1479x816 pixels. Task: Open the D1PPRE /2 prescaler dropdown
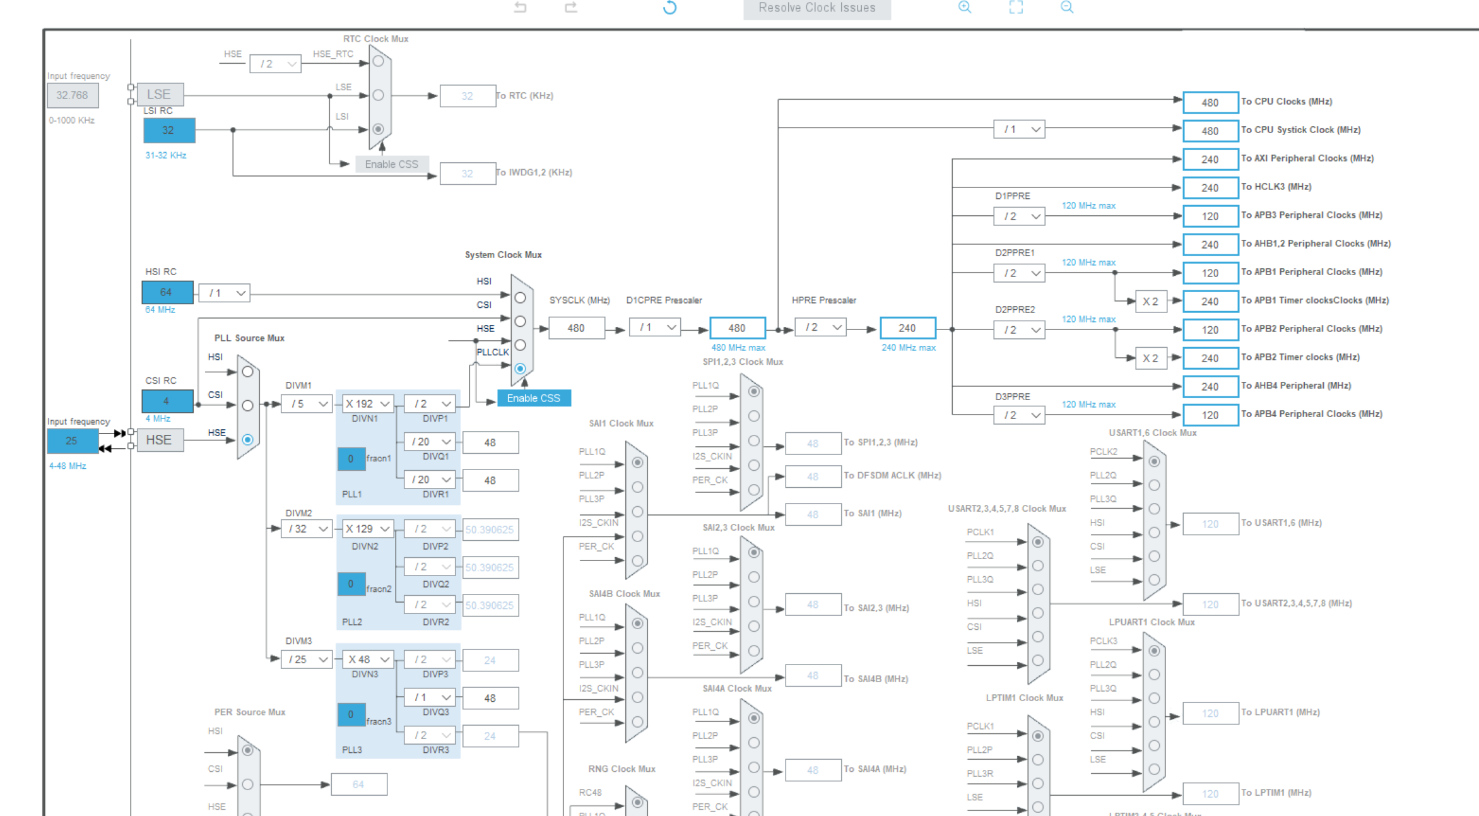pos(1019,216)
